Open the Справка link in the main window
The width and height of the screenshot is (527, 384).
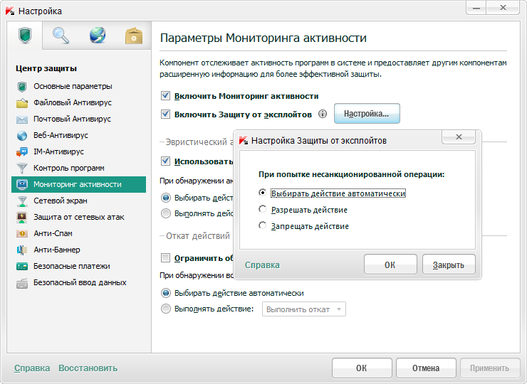(x=32, y=368)
